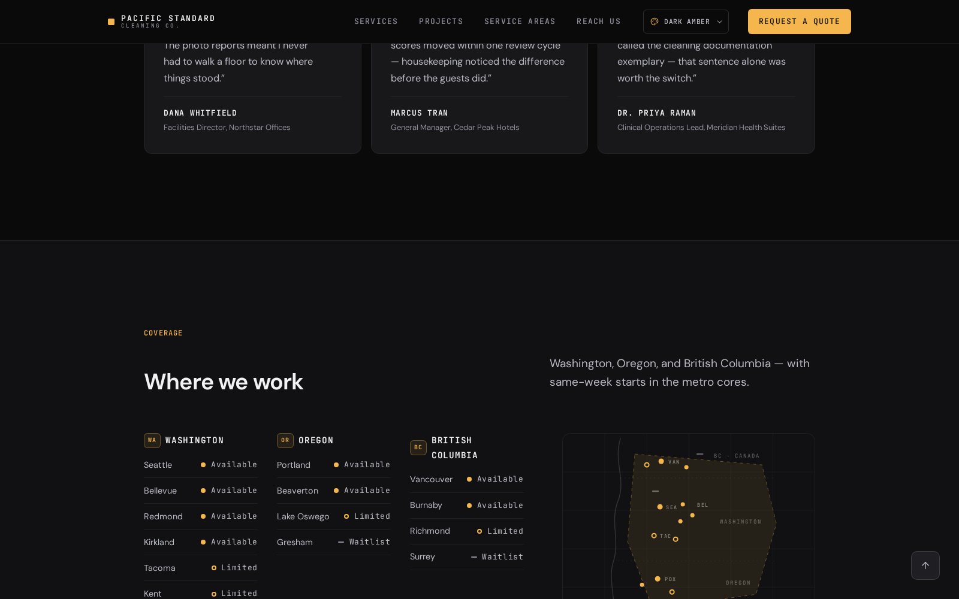Click the BEL map marker

pyautogui.click(x=683, y=504)
